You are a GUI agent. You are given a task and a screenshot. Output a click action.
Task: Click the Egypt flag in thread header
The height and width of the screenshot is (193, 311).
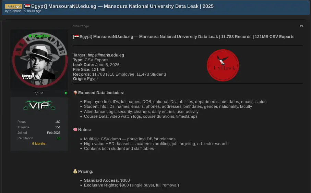point(27,7)
